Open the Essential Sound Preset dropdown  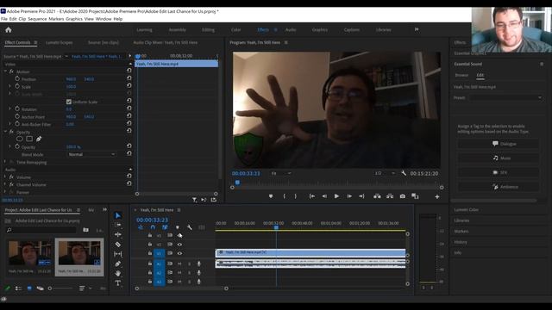pyautogui.click(x=506, y=97)
